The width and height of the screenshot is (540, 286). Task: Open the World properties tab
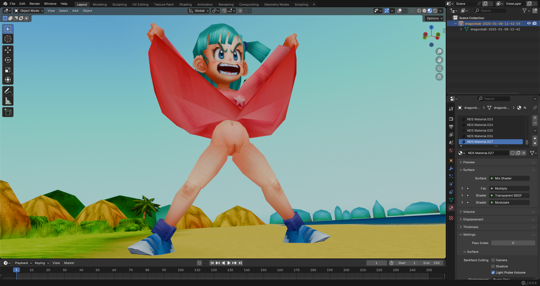pos(451,150)
